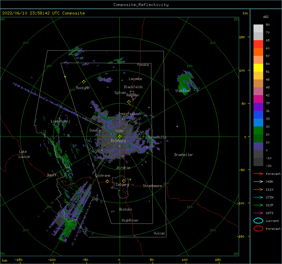Viewport: 282px width, 264px height.
Task: Click the Drumheller city label
Action: [184, 155]
